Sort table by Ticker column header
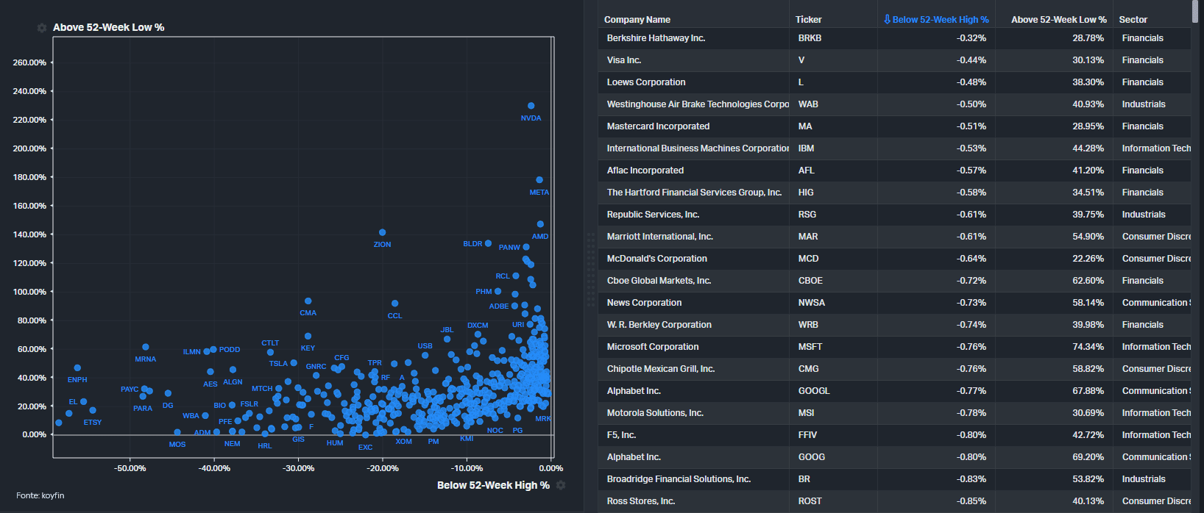Screen dimensions: 1204x513 pyautogui.click(x=808, y=20)
